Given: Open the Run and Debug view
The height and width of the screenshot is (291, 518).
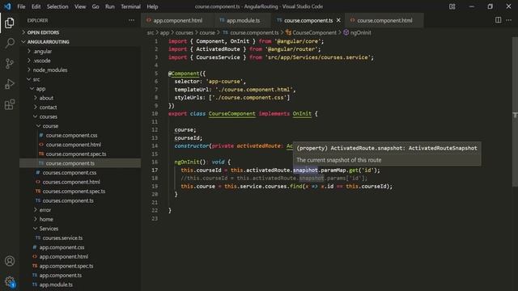Looking at the screenshot, I should click(x=10, y=84).
